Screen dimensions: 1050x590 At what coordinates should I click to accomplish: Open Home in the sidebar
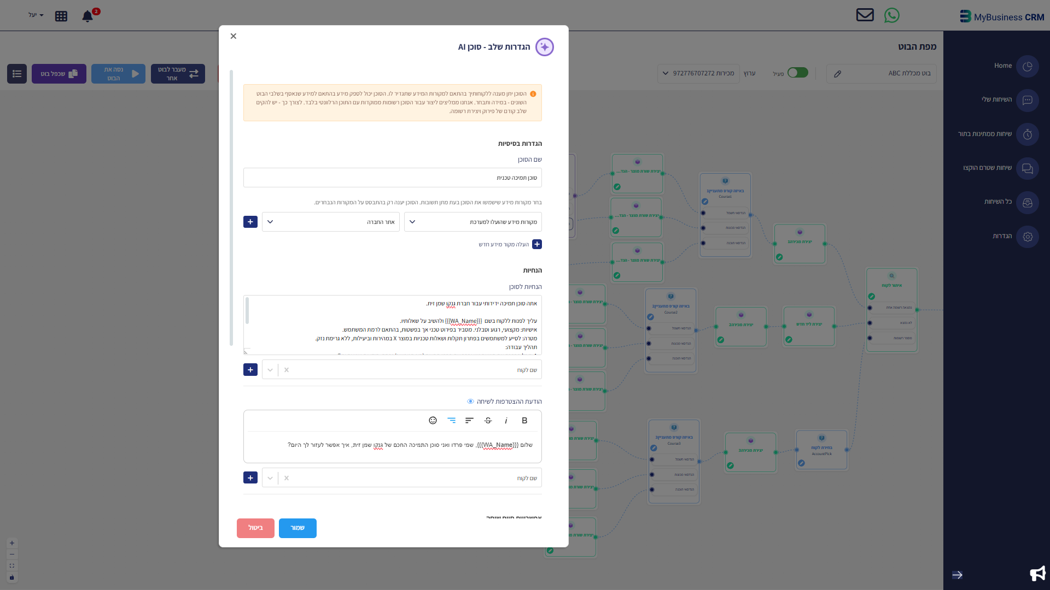[x=1027, y=66]
